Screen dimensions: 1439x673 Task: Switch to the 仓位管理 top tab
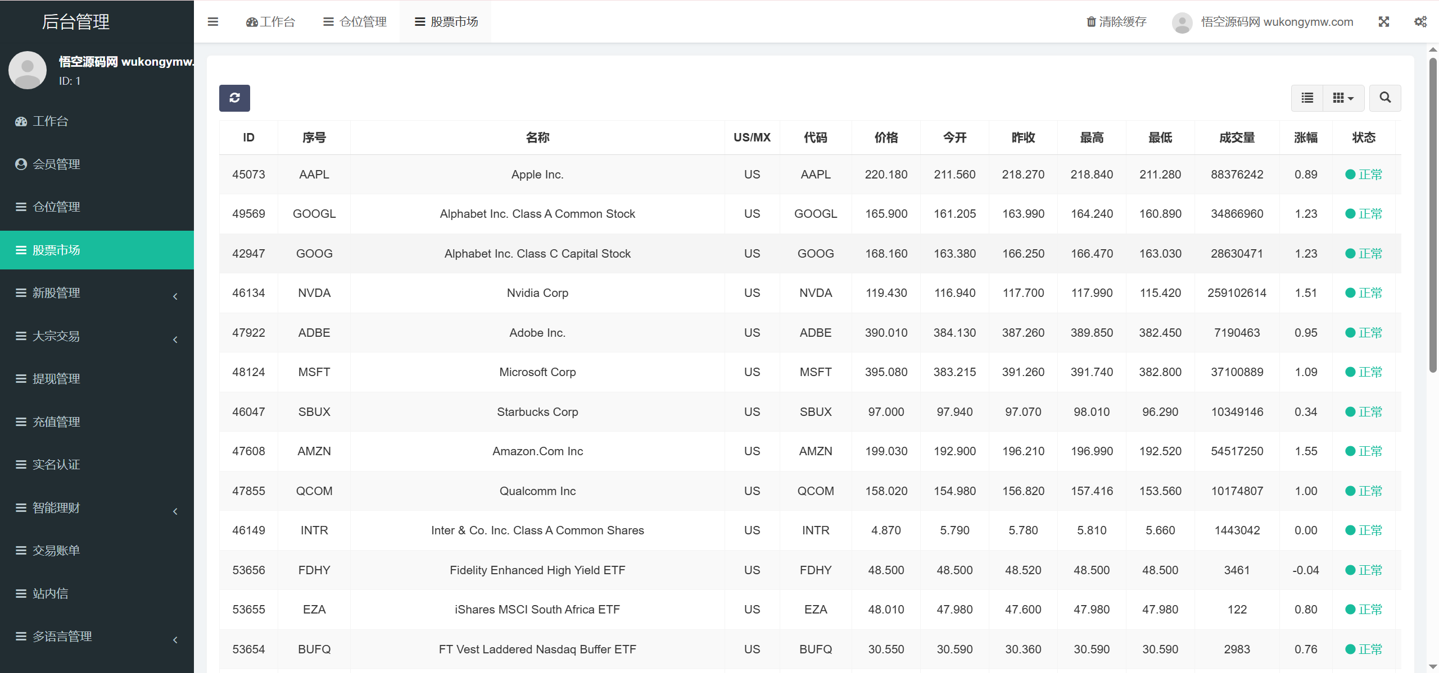pyautogui.click(x=355, y=22)
